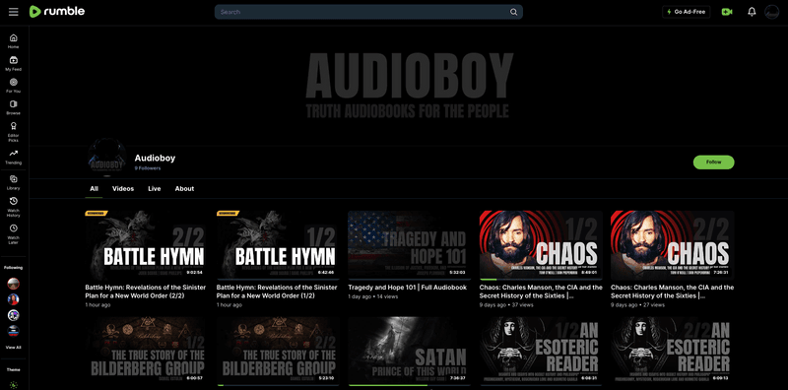Click the Go Ad-Free button

pyautogui.click(x=686, y=12)
